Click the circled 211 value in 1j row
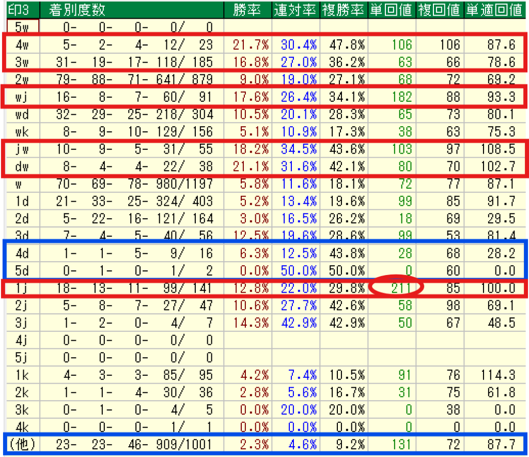Image resolution: width=529 pixels, height=457 pixels. pyautogui.click(x=396, y=286)
